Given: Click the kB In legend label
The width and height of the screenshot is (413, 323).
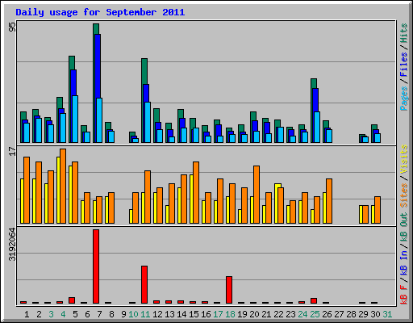Looking at the screenshot, I should coord(404,262).
